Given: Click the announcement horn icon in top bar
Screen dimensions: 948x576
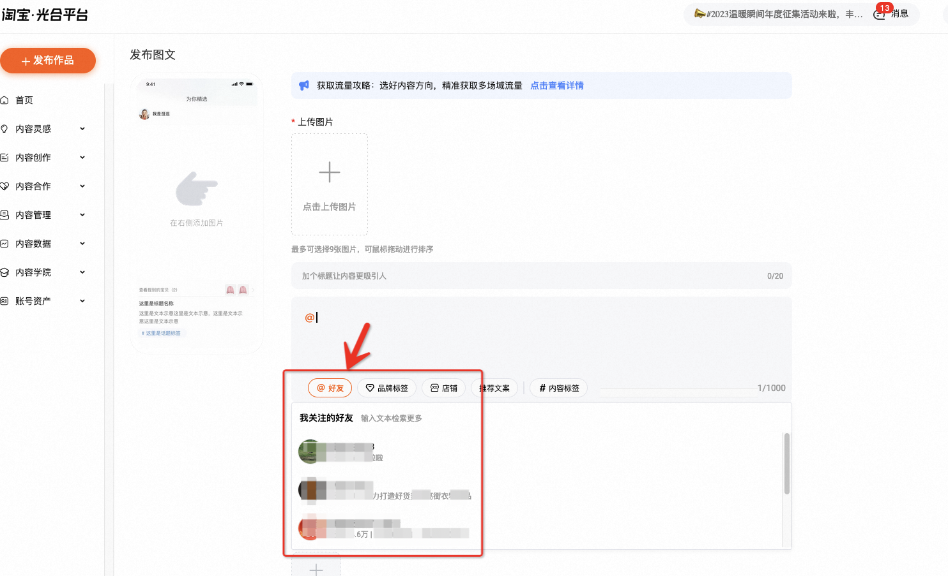Looking at the screenshot, I should (700, 13).
